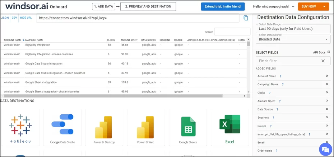Sort by ACCOUNT NAME column header
The width and height of the screenshot is (334, 157).
tap(12, 40)
